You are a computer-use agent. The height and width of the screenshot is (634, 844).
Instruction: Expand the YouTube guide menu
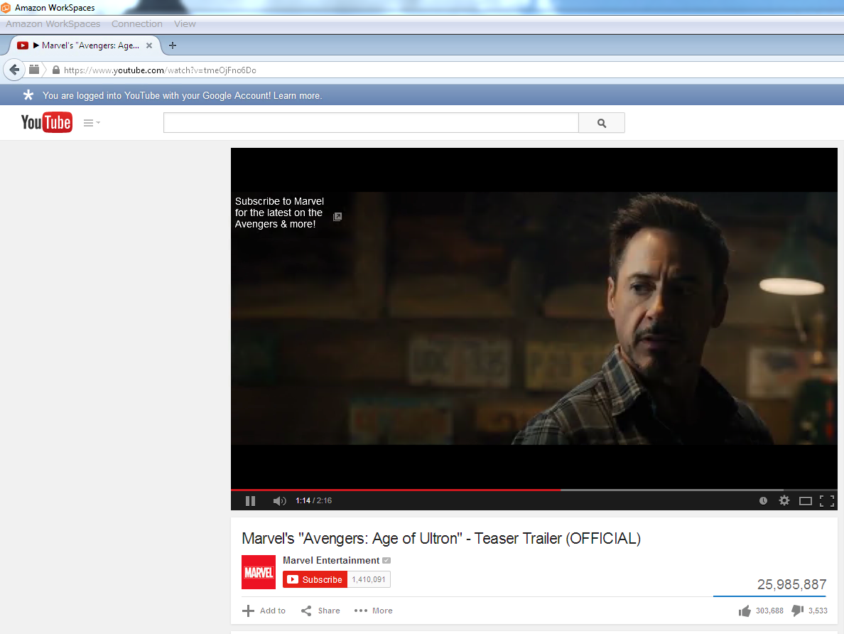[x=92, y=123]
